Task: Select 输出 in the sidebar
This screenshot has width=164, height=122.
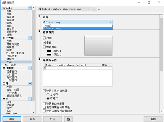Action: tap(9, 23)
